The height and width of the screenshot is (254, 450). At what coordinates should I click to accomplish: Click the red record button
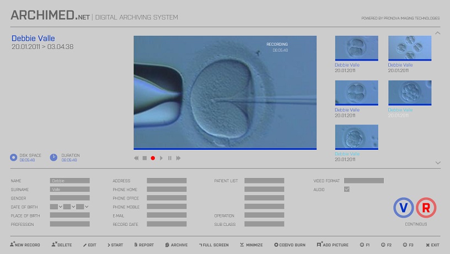tap(153, 158)
